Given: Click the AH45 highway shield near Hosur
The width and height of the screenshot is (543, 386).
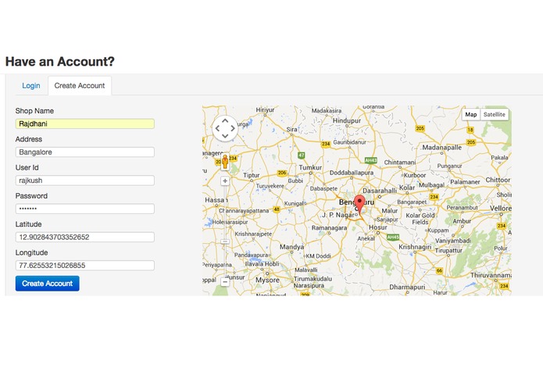Looking at the screenshot, I should coord(393,237).
